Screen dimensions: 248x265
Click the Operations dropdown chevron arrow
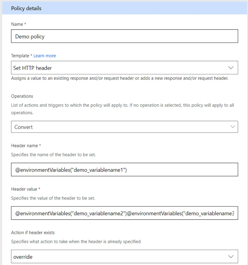click(233, 126)
